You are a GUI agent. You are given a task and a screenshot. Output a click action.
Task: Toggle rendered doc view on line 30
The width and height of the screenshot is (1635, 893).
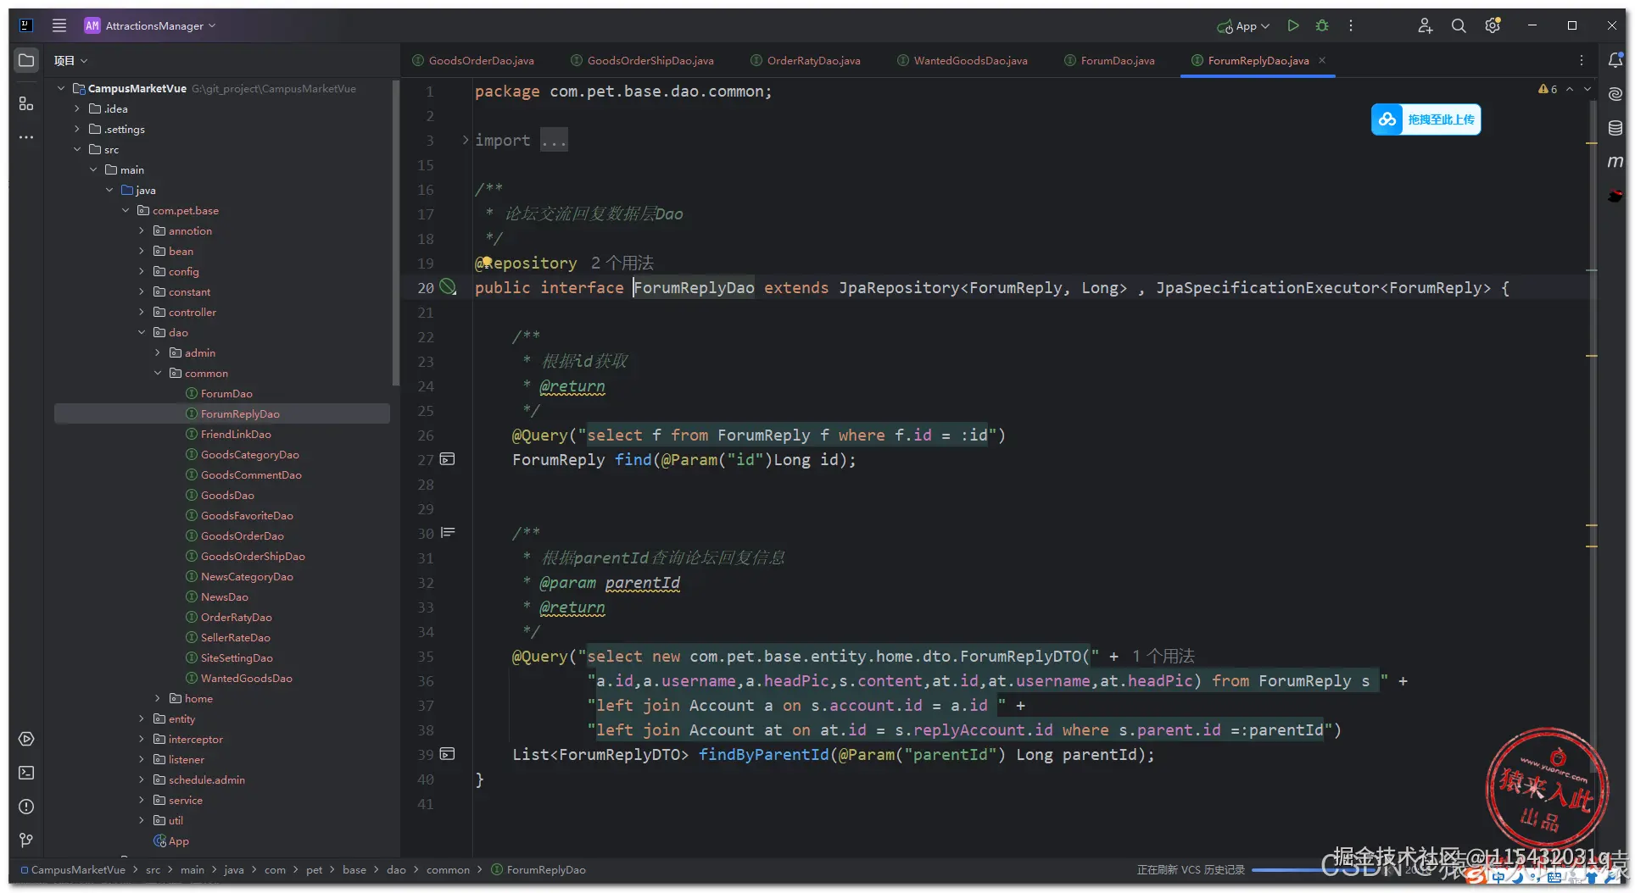click(x=448, y=533)
